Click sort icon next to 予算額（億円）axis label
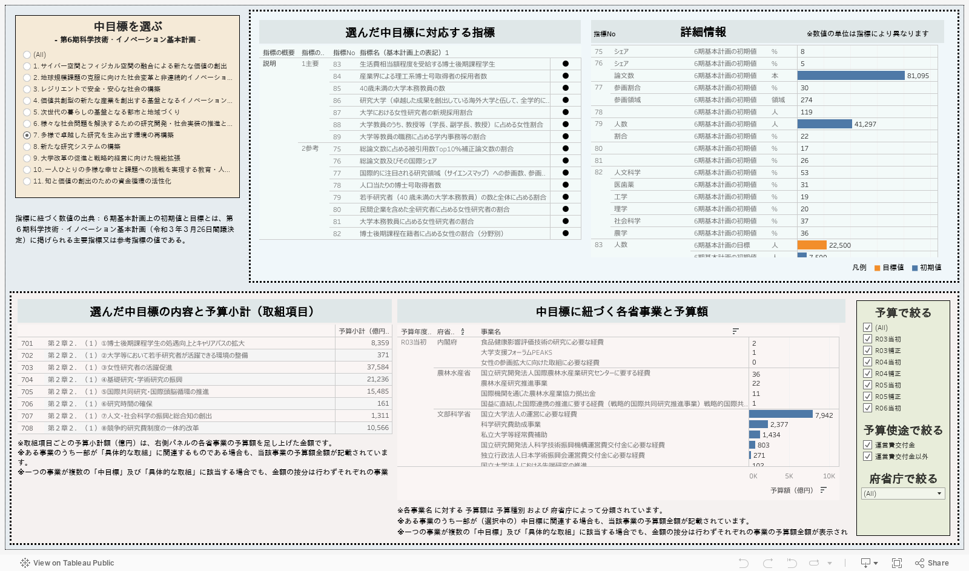Viewport: 969px width, 571px height. click(823, 490)
